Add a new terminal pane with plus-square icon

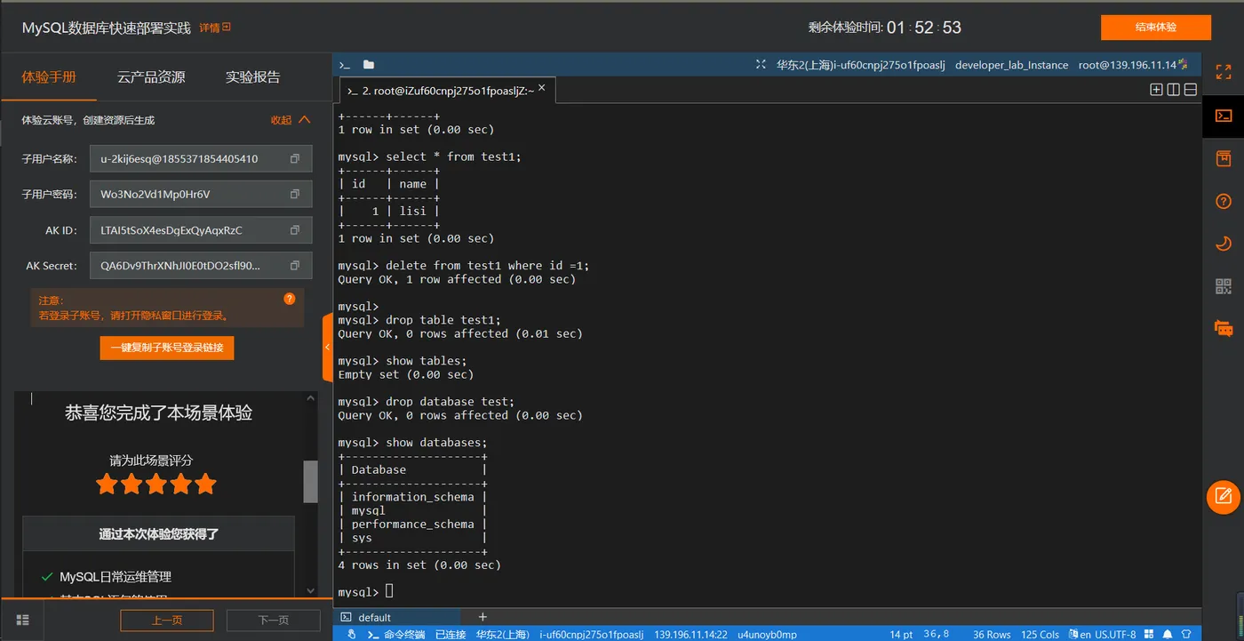click(1156, 89)
